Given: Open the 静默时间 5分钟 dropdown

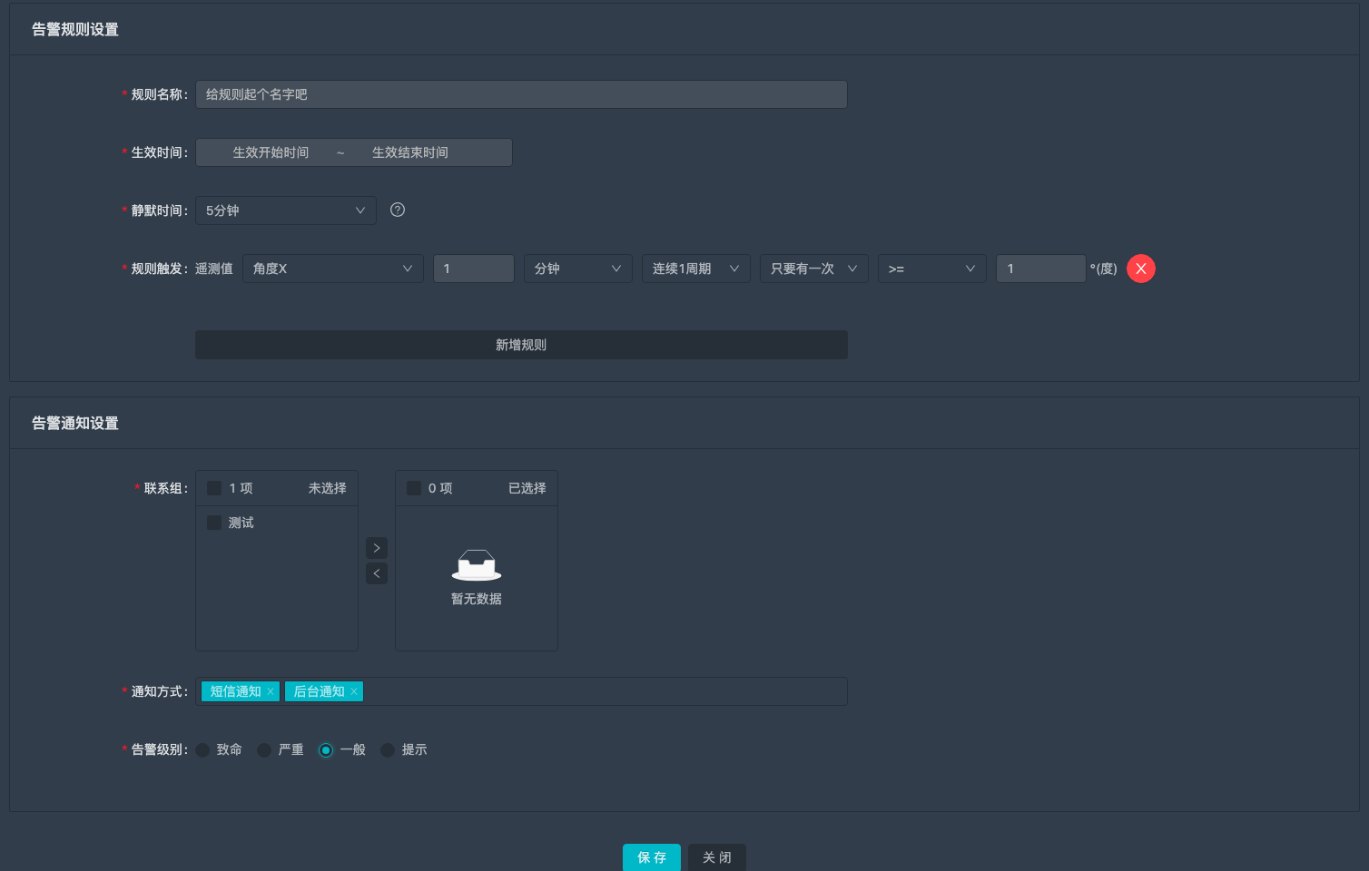Looking at the screenshot, I should point(286,210).
